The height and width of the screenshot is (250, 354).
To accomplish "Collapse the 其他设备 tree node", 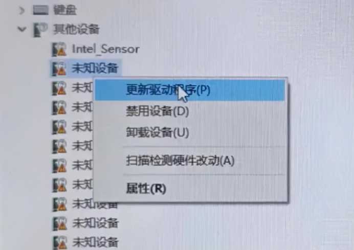I will tap(22, 29).
